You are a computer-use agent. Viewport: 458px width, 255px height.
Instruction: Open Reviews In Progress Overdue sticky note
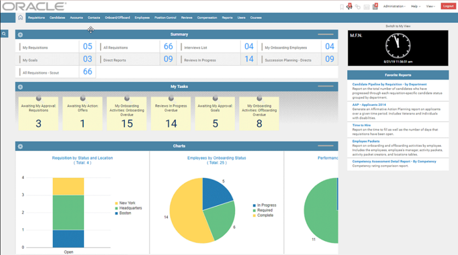coord(171,114)
